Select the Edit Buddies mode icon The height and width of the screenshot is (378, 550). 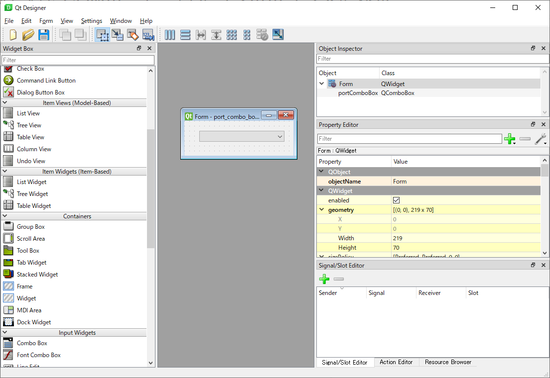point(133,35)
